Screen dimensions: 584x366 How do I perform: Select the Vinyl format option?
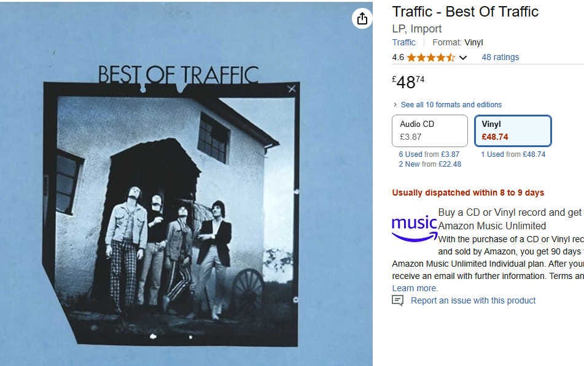point(513,131)
